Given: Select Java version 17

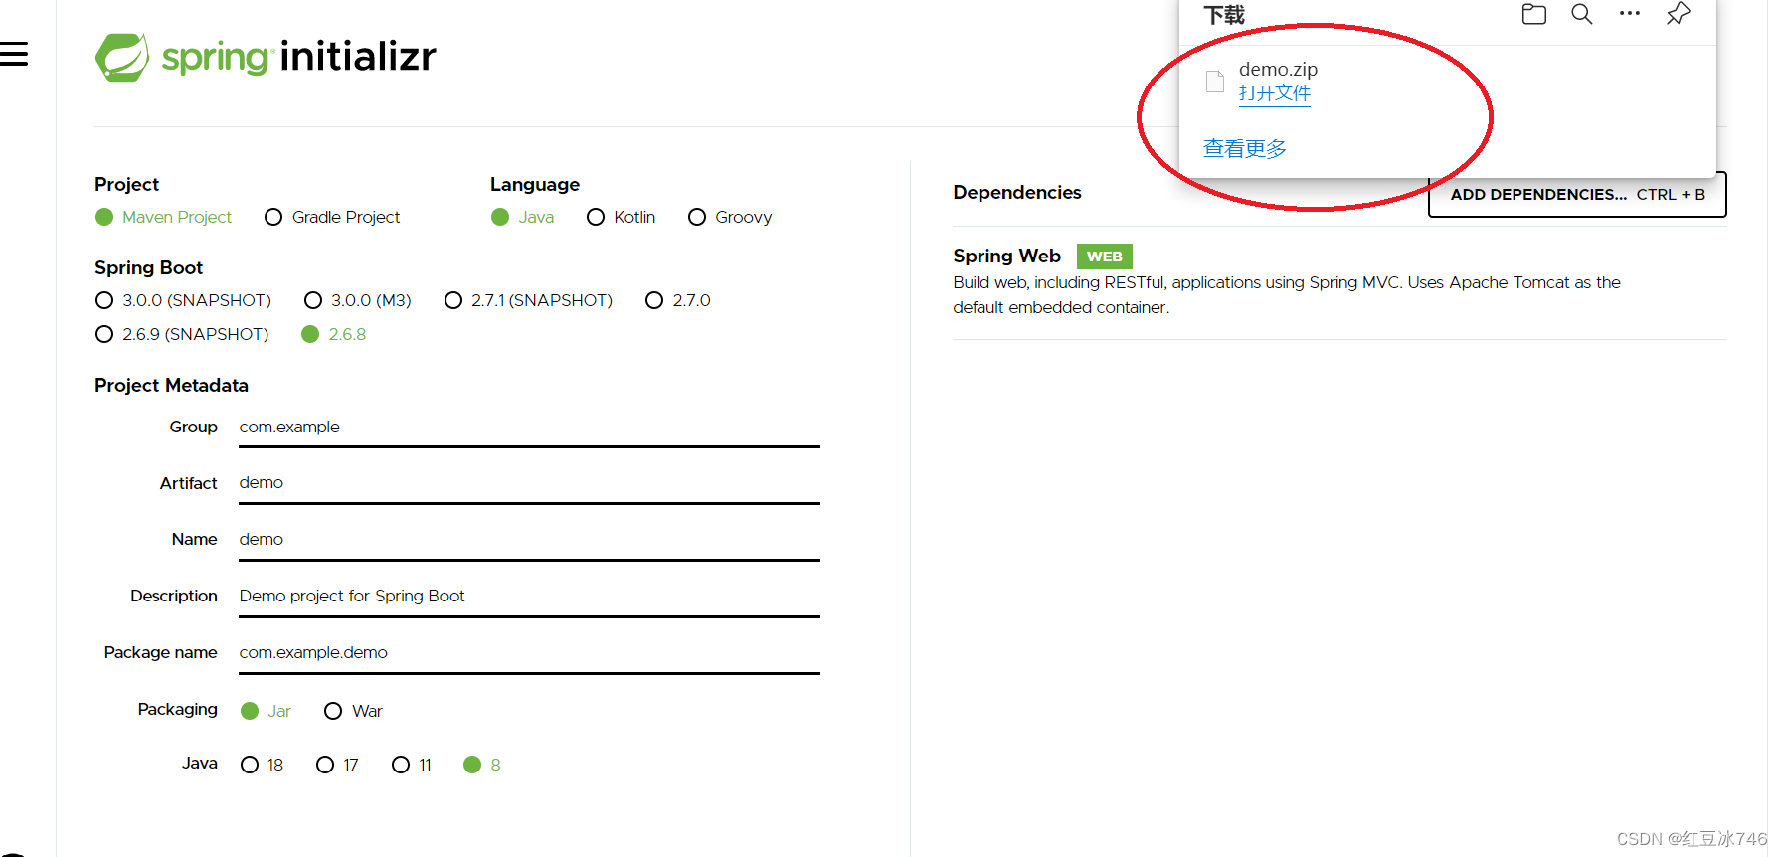Looking at the screenshot, I should click(x=337, y=765).
